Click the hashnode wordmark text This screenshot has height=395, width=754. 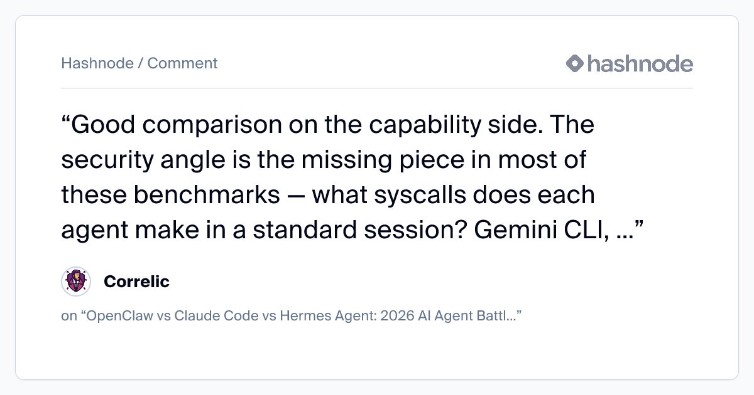640,63
